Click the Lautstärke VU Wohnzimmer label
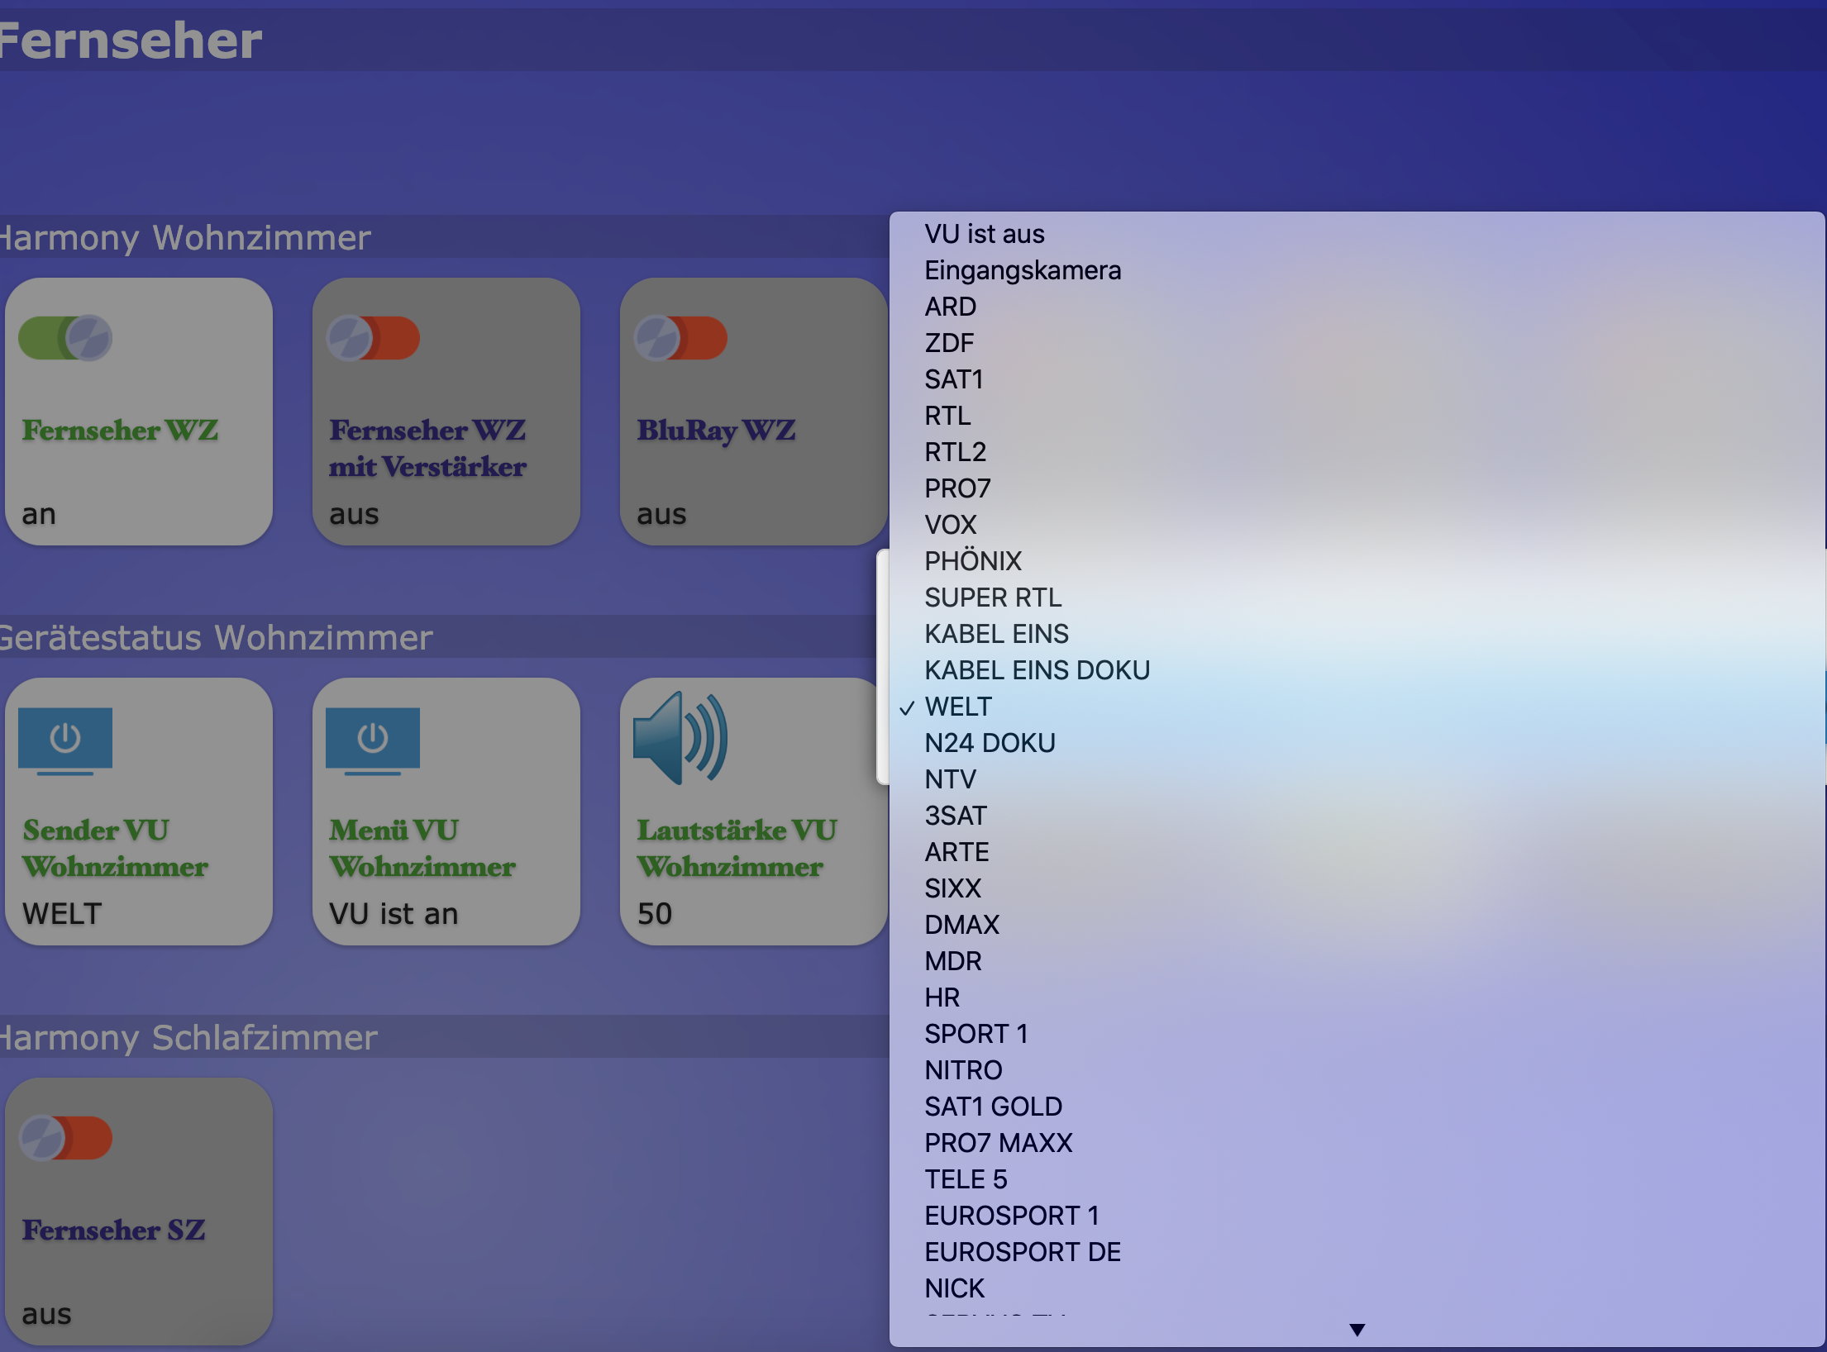 (737, 849)
